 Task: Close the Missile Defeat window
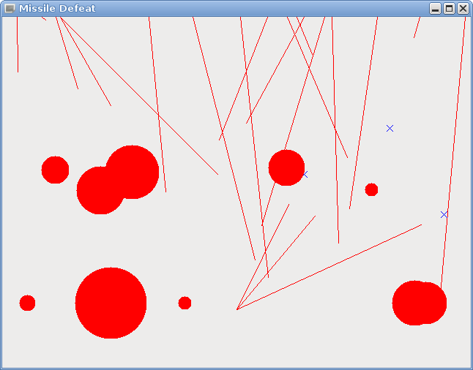[463, 8]
